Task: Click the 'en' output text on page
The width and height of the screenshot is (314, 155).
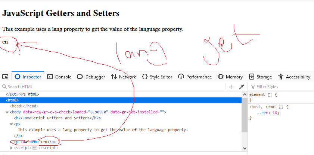Action: [x=5, y=42]
